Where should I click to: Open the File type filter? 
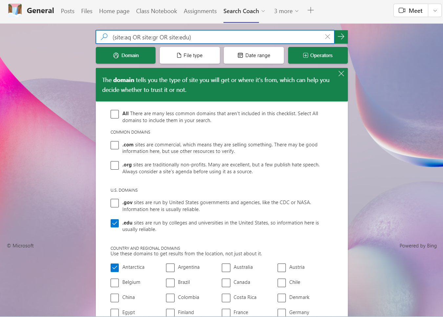pos(190,55)
